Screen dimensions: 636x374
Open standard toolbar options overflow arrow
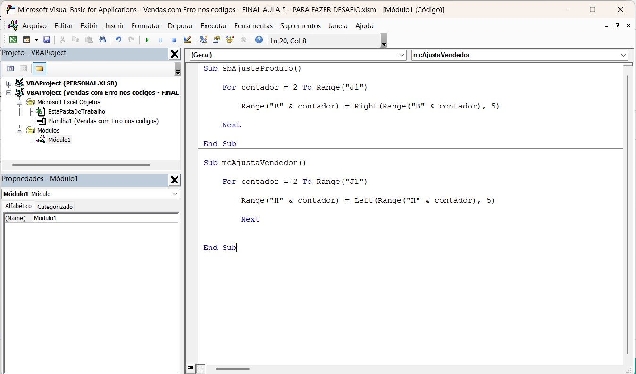384,41
